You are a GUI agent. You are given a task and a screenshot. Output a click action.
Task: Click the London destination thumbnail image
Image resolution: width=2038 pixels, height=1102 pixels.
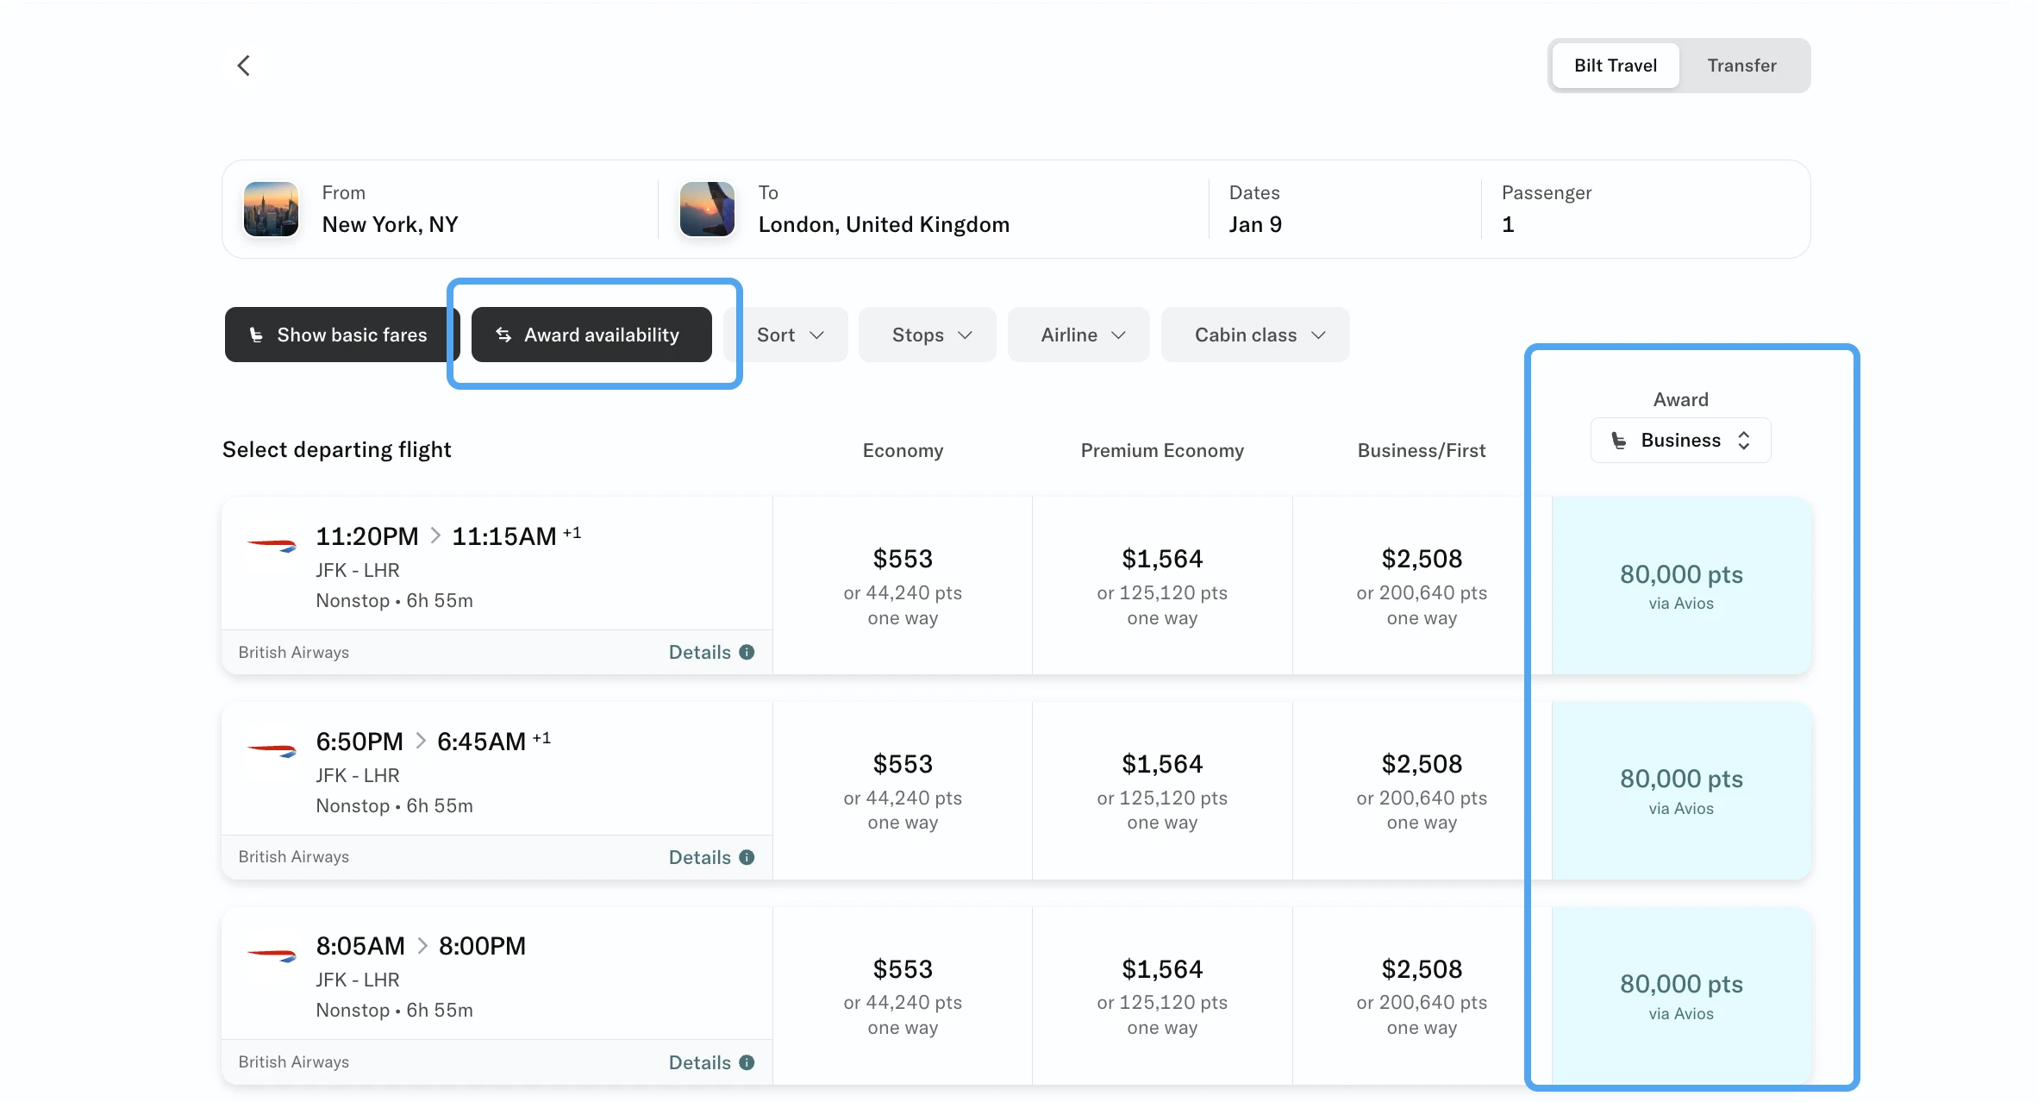[707, 209]
